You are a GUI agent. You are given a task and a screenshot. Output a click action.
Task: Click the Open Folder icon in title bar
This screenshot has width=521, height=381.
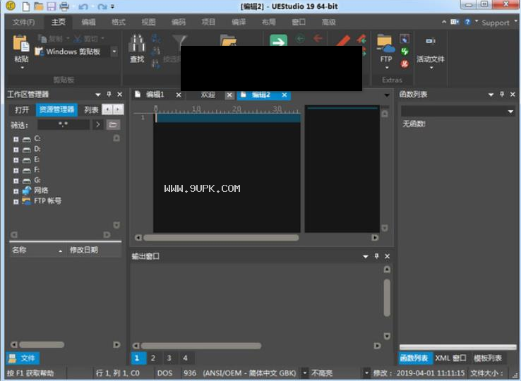point(39,6)
